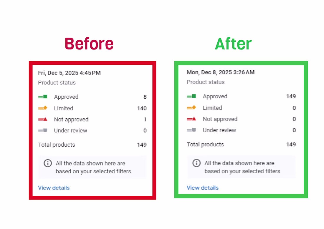
Task: Click gray Under review icon in Before panel
Action: click(x=43, y=130)
